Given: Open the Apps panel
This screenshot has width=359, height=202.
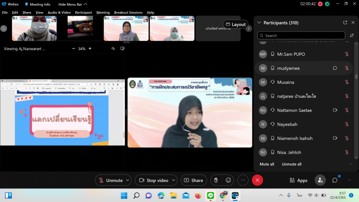Looking at the screenshot, I should coord(298,180).
